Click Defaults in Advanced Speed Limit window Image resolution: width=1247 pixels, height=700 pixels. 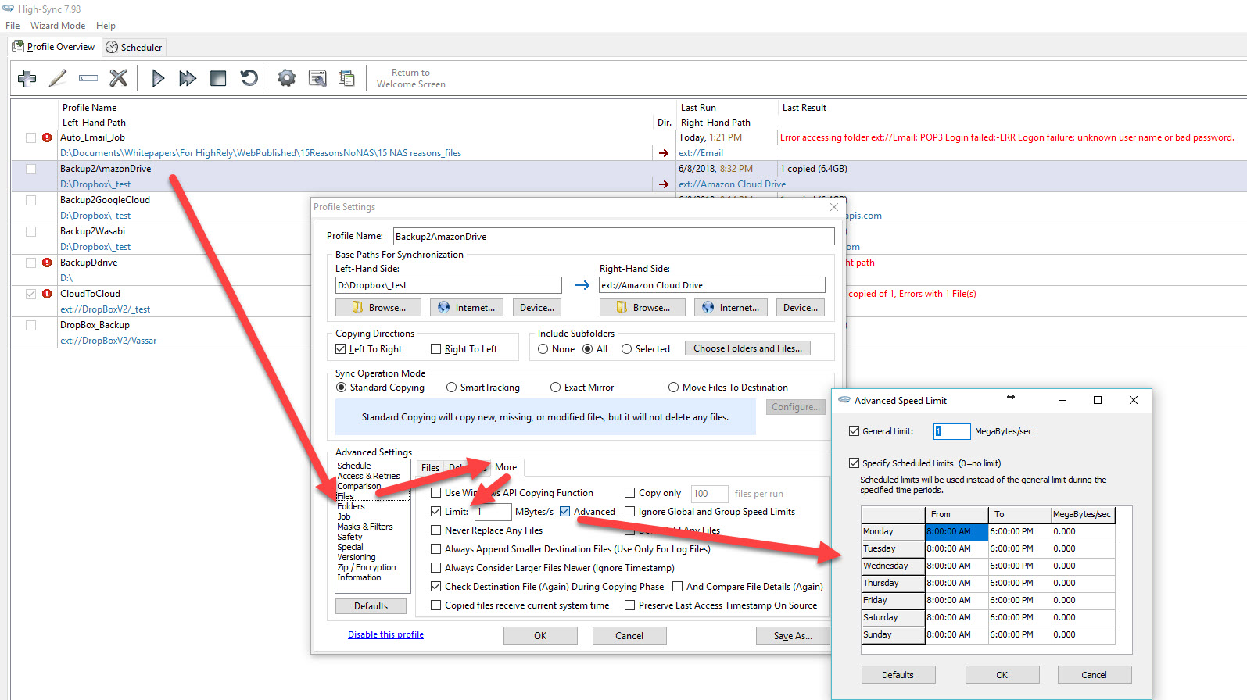[x=898, y=675]
